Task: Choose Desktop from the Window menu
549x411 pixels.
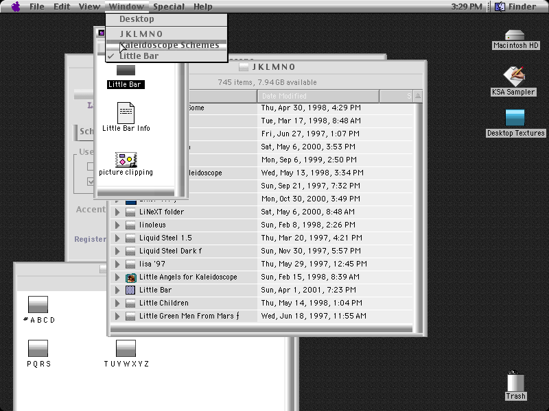Action: click(166, 19)
